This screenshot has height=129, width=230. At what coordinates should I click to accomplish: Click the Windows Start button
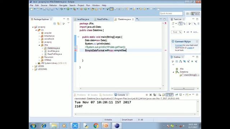[x=33, y=126]
